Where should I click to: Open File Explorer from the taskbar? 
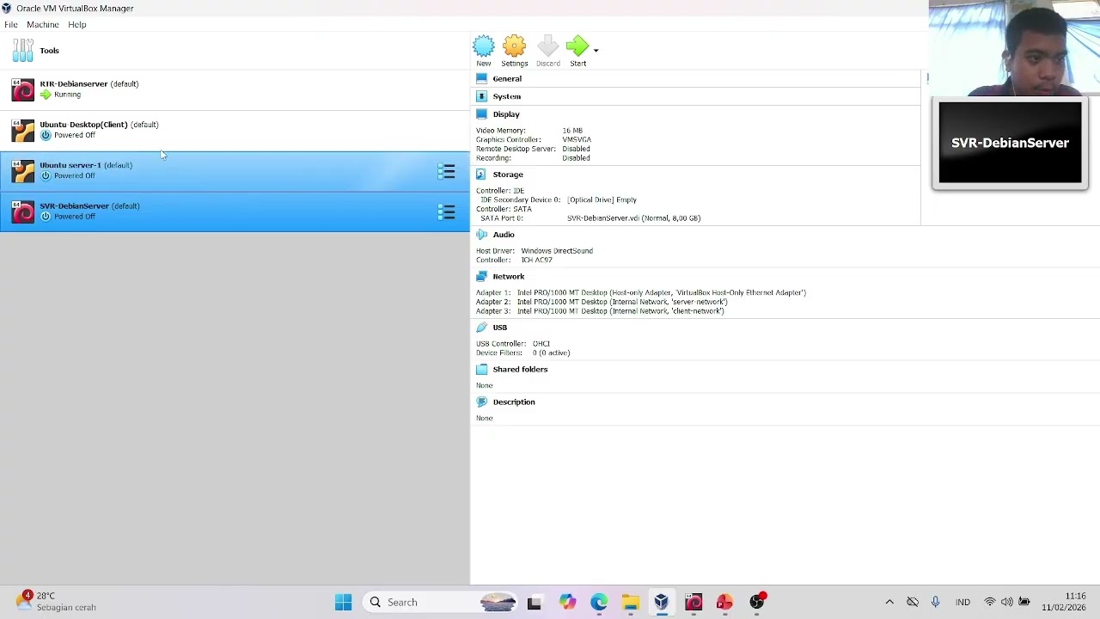pyautogui.click(x=630, y=603)
